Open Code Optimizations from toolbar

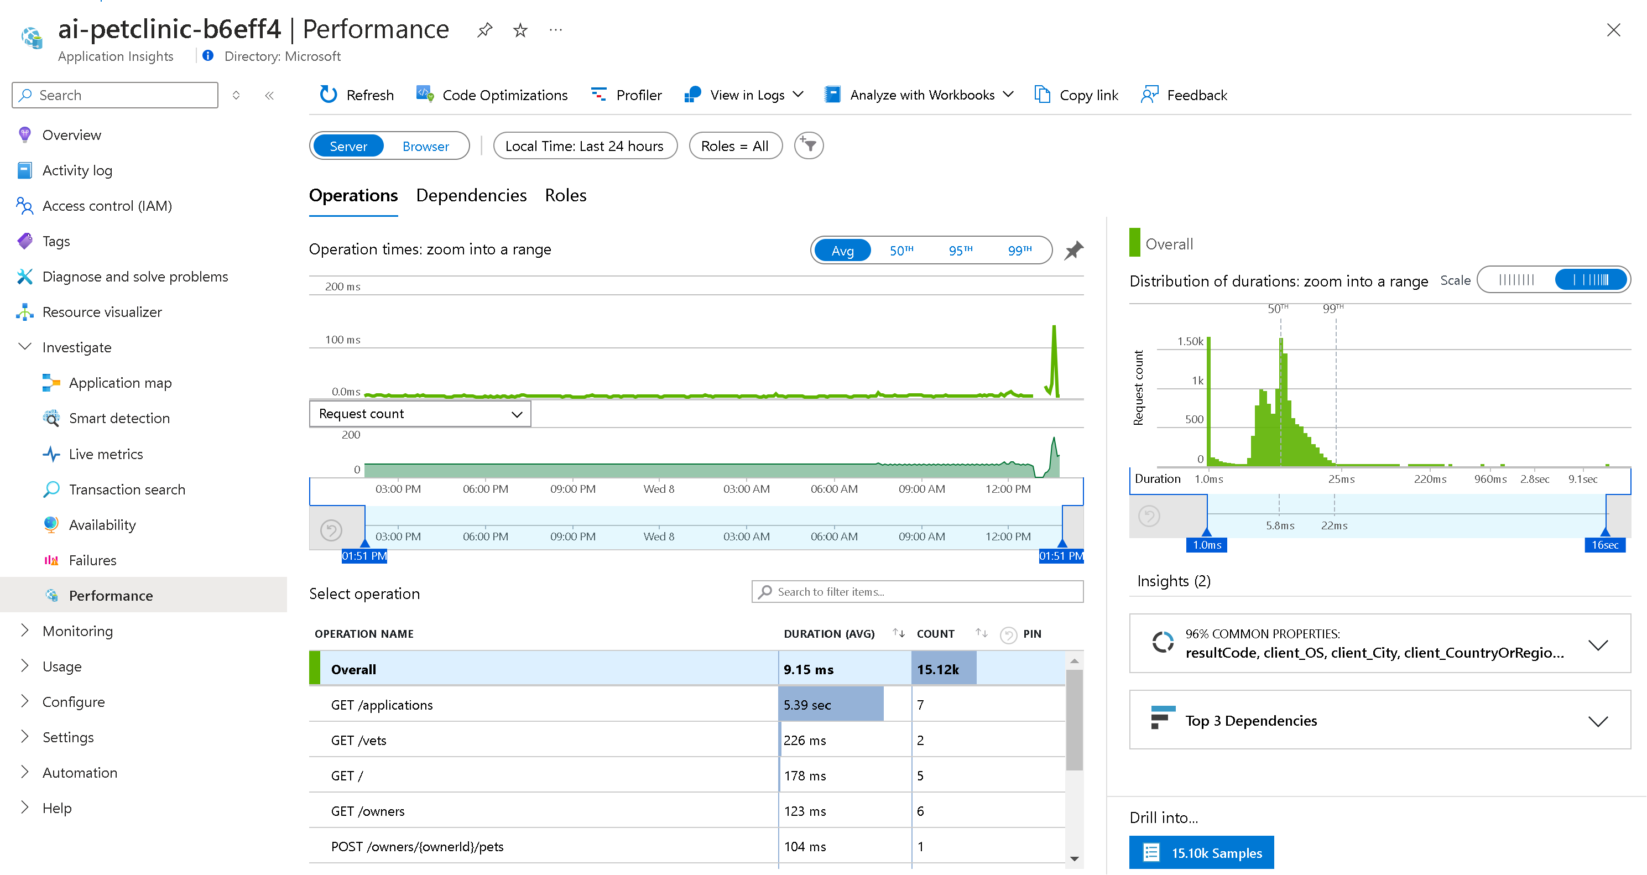[492, 95]
